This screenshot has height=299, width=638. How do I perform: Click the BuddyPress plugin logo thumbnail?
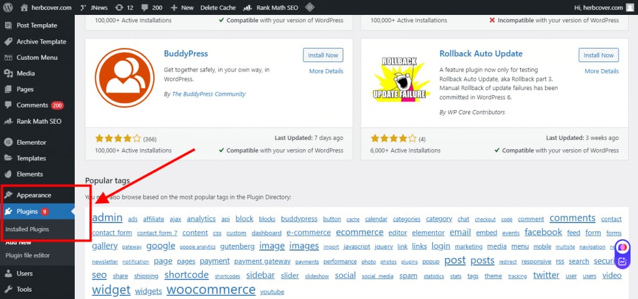(125, 78)
